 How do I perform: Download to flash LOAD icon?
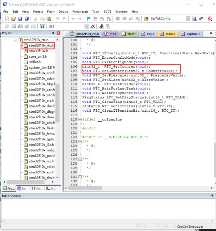(x=42, y=27)
